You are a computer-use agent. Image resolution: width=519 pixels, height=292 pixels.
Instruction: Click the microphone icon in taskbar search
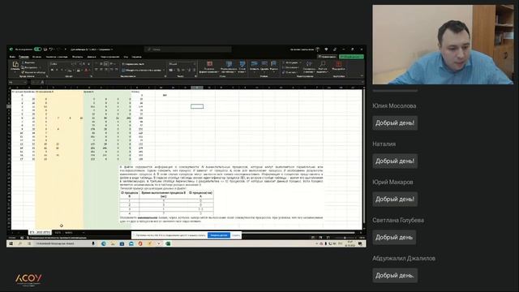[93, 243]
